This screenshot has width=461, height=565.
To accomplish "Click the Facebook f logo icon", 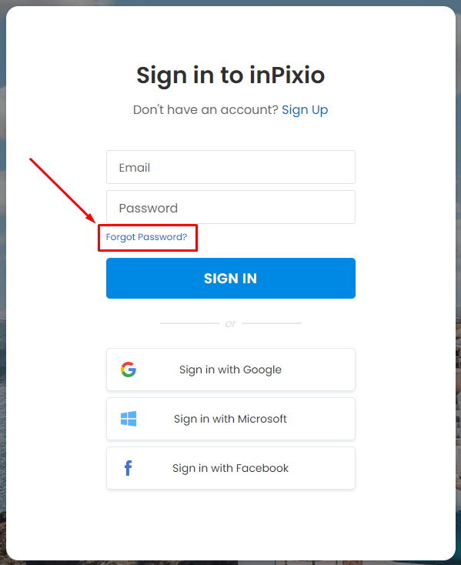I will point(128,468).
